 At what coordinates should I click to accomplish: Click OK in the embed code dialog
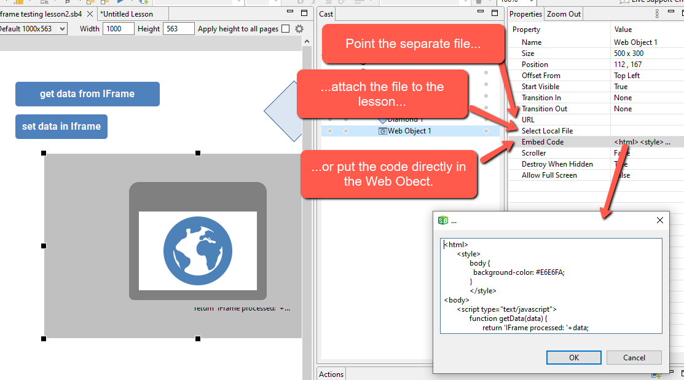coord(573,358)
